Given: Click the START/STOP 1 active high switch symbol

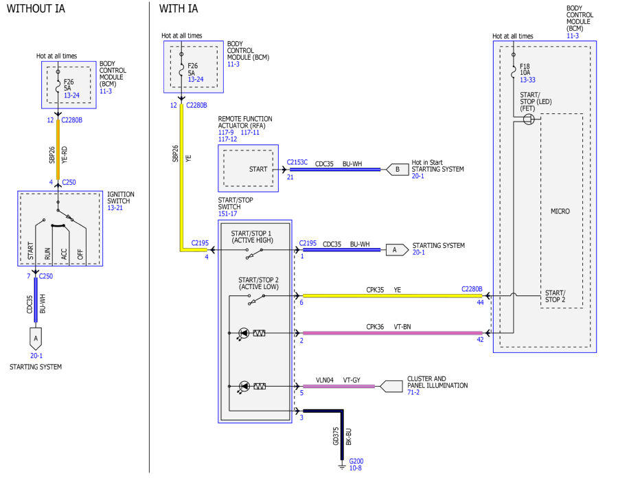Looking at the screenshot, I should coord(254,254).
